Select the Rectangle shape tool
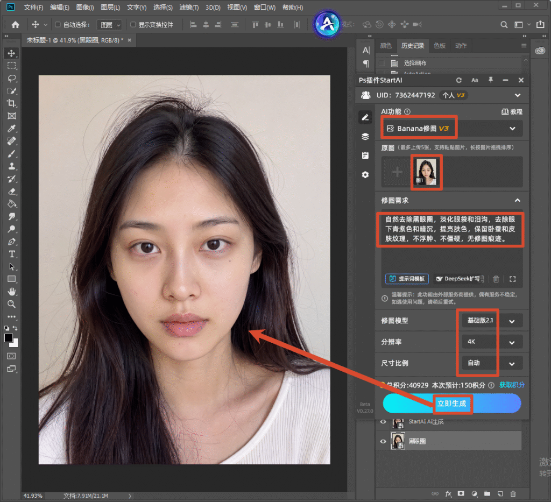Viewport: 551px width, 502px height. [x=12, y=279]
